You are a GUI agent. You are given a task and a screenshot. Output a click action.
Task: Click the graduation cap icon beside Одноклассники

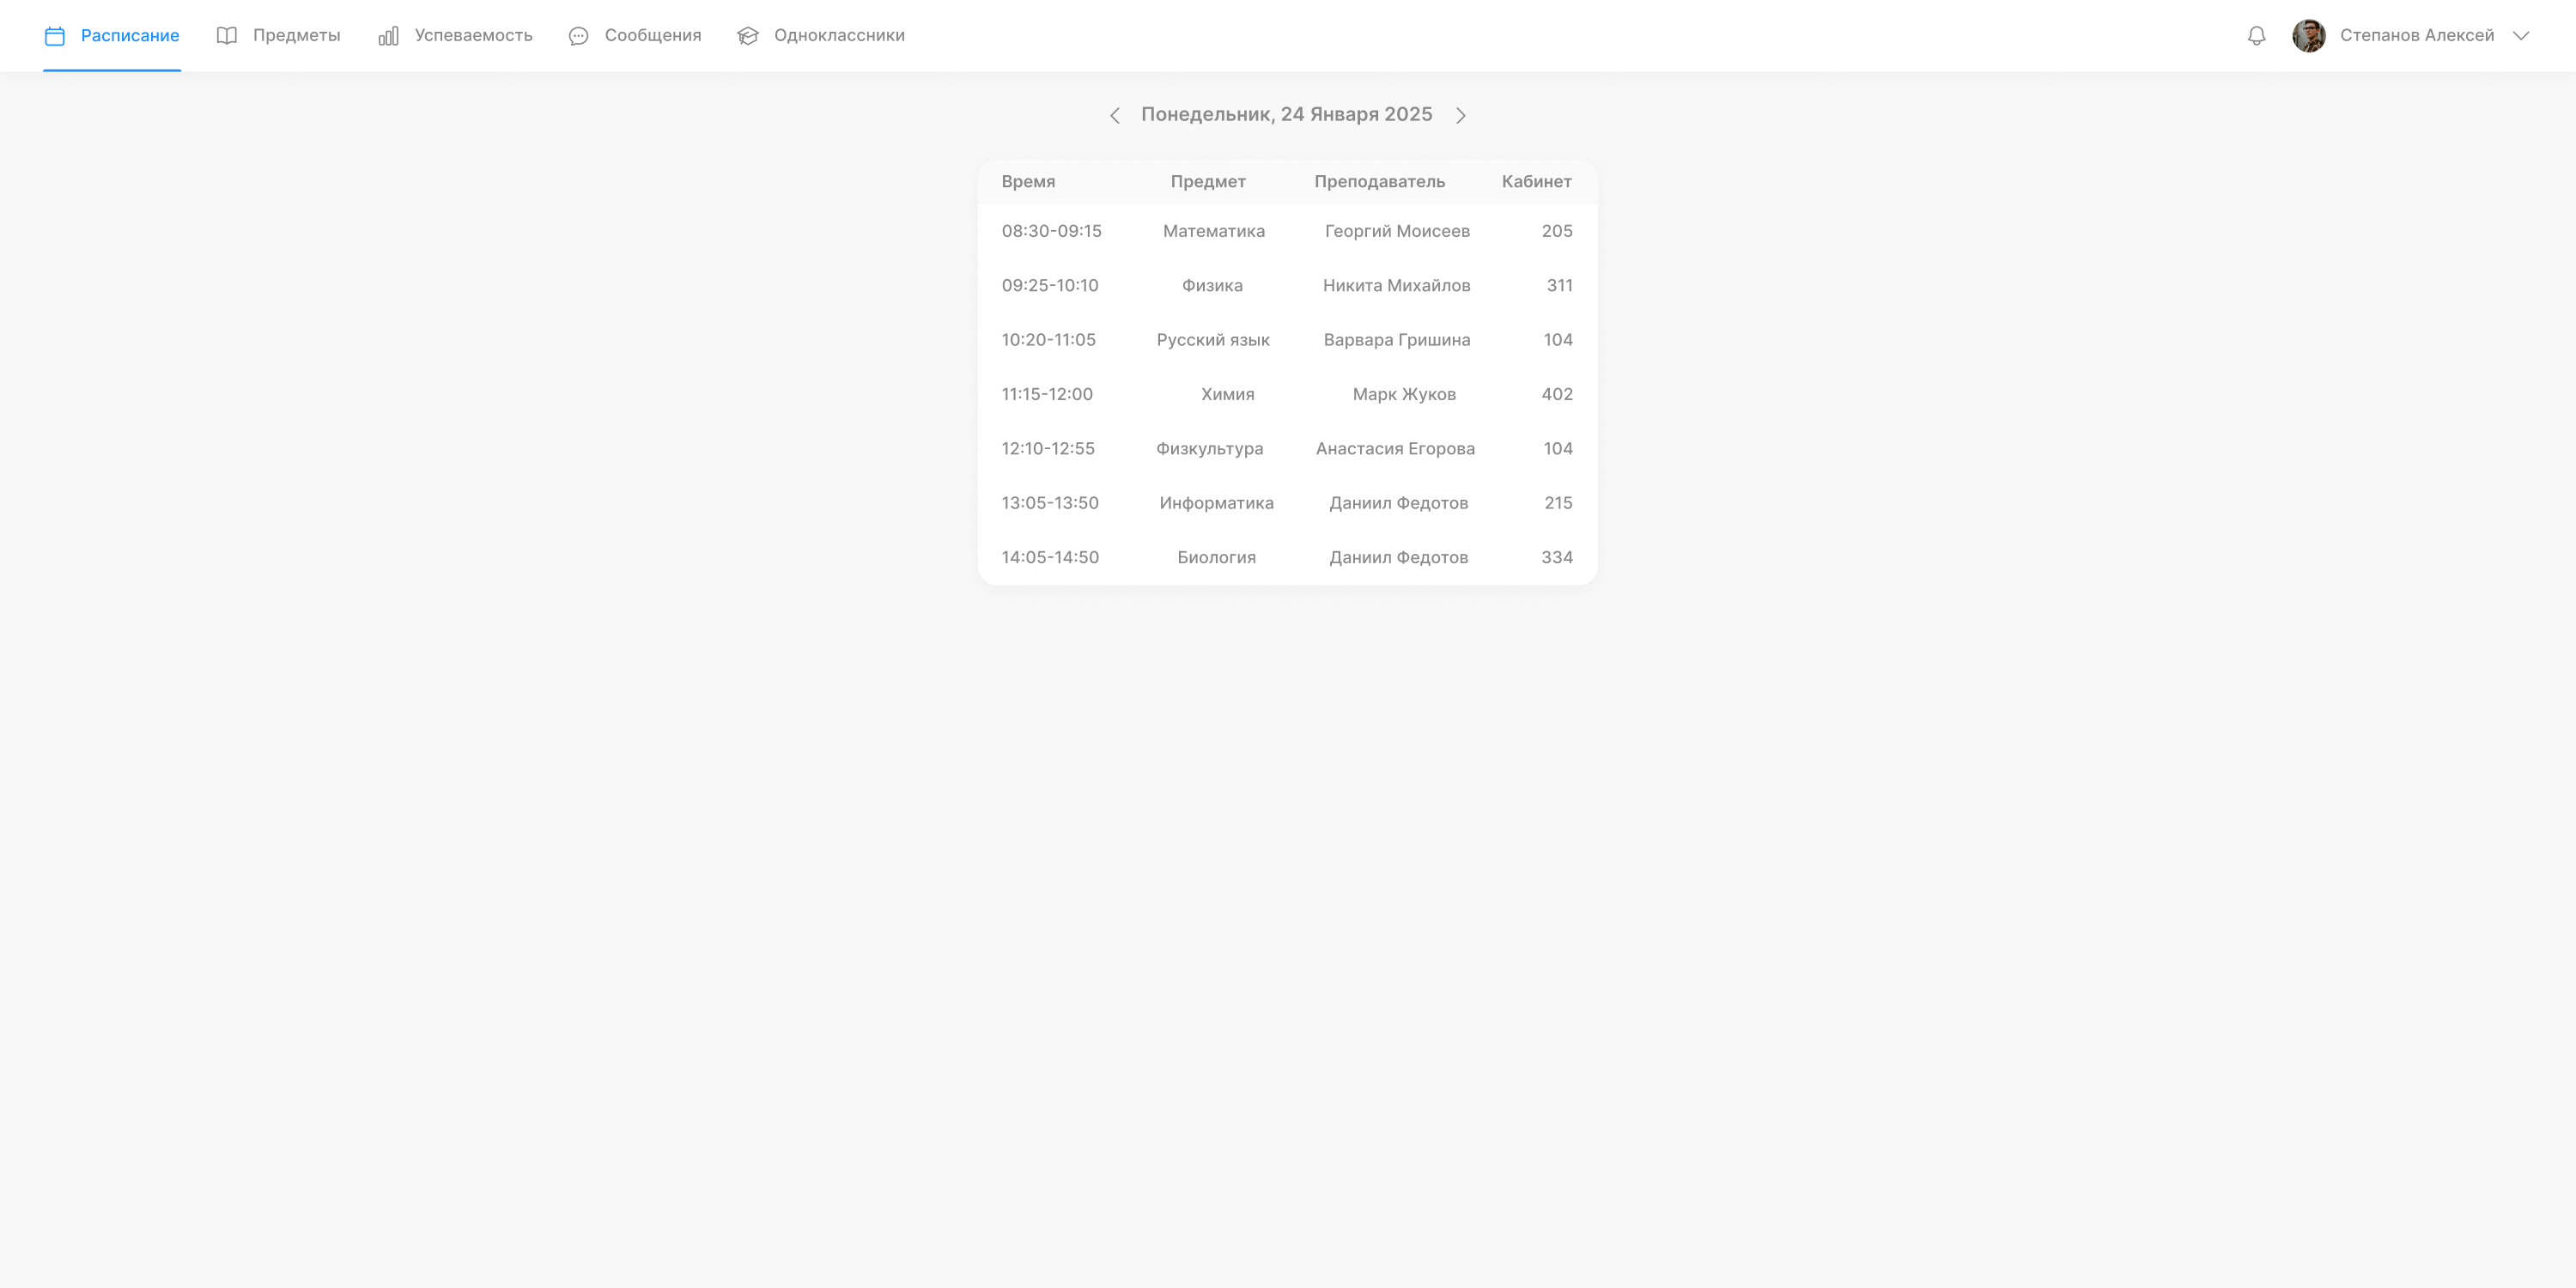tap(748, 36)
